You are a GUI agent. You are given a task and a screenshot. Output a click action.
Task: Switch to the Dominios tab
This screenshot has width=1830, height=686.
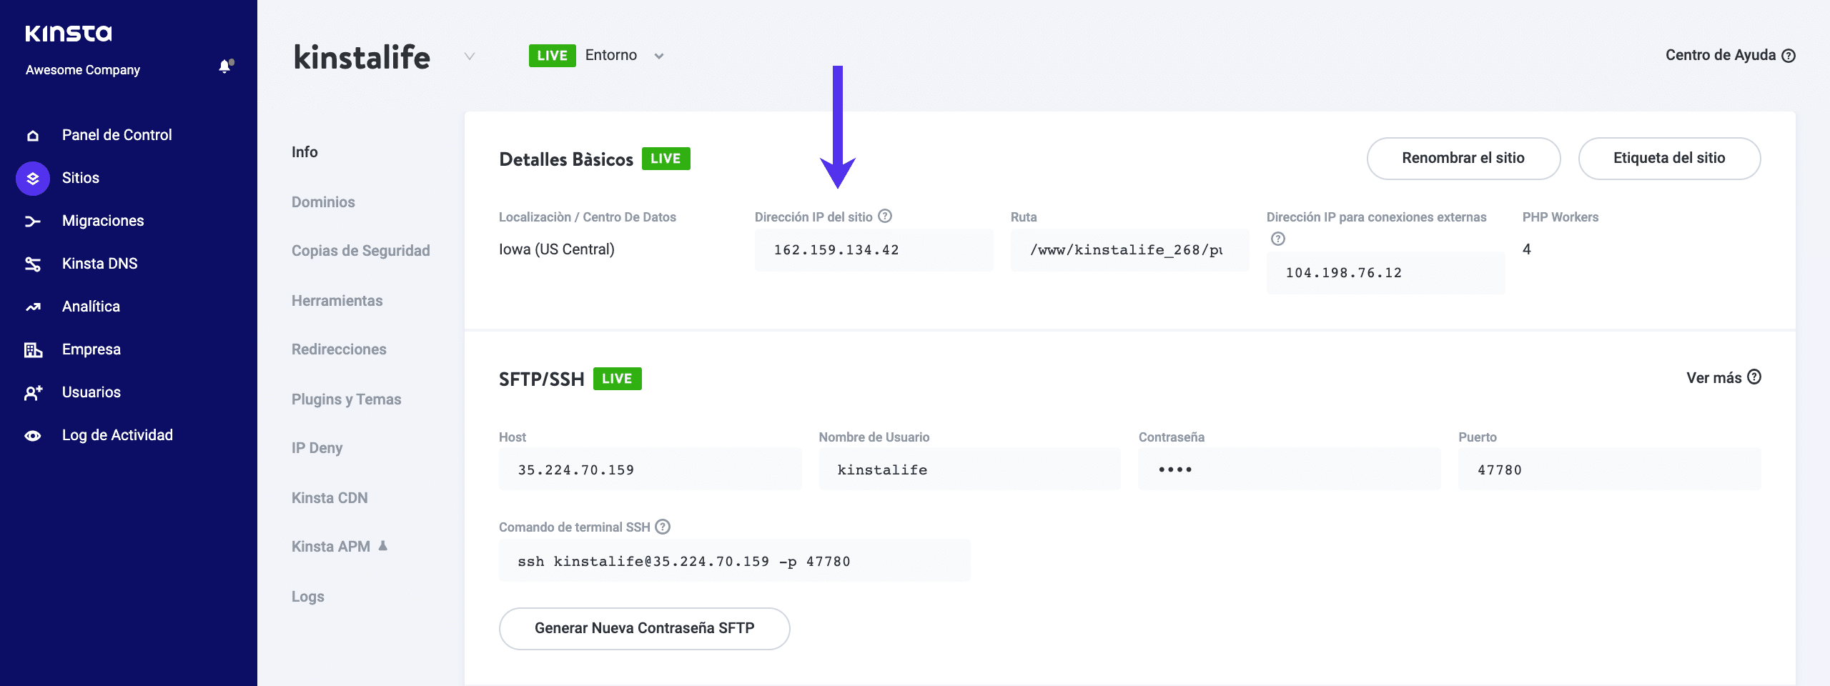click(323, 202)
